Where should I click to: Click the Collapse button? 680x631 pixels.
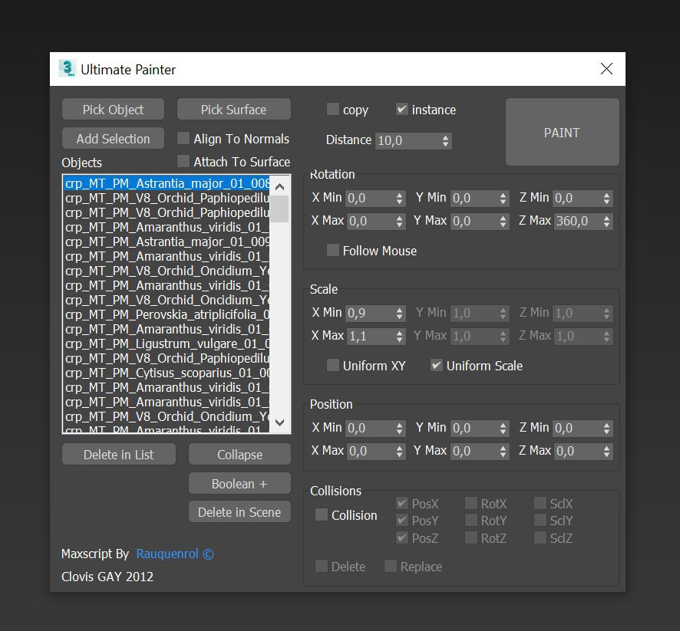point(239,455)
